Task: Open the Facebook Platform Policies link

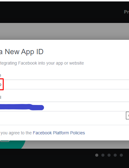Action: tap(59, 133)
